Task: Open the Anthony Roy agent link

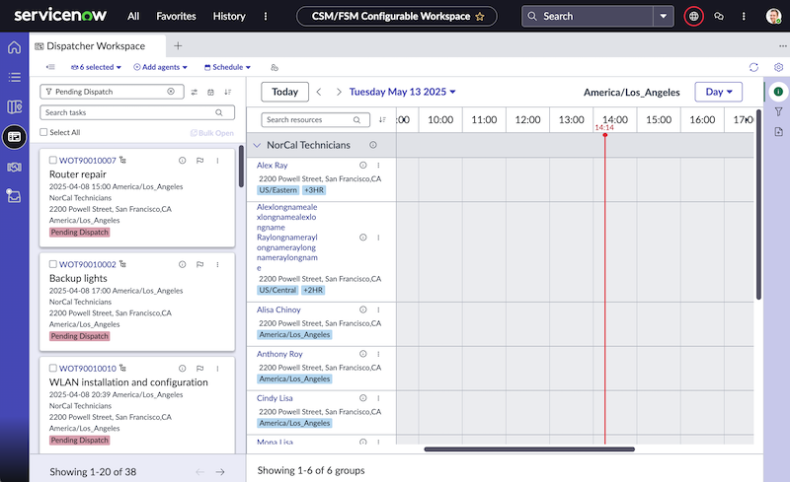Action: tap(279, 354)
